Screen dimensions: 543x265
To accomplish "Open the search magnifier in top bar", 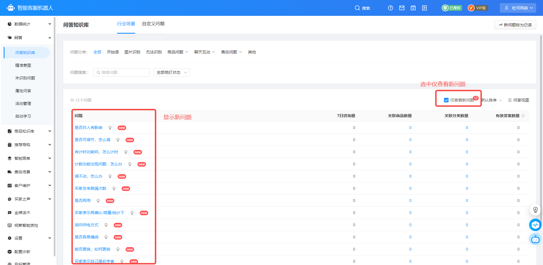I will point(357,8).
